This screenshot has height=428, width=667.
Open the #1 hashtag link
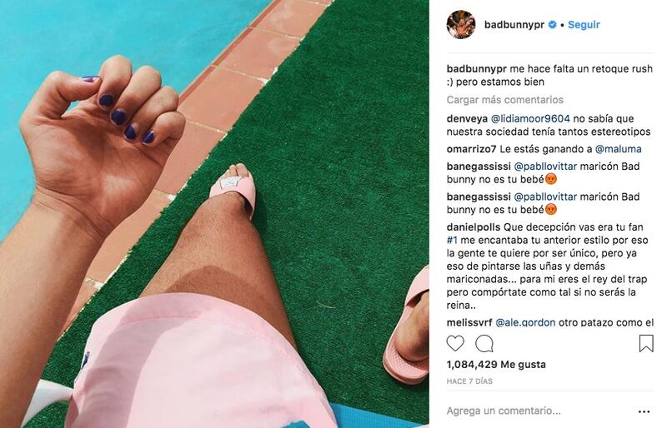[x=452, y=240]
